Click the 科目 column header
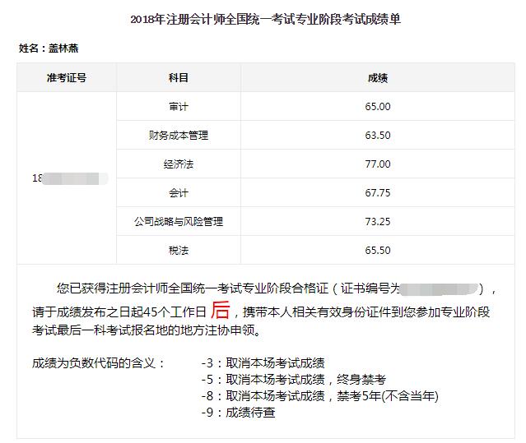 point(179,78)
